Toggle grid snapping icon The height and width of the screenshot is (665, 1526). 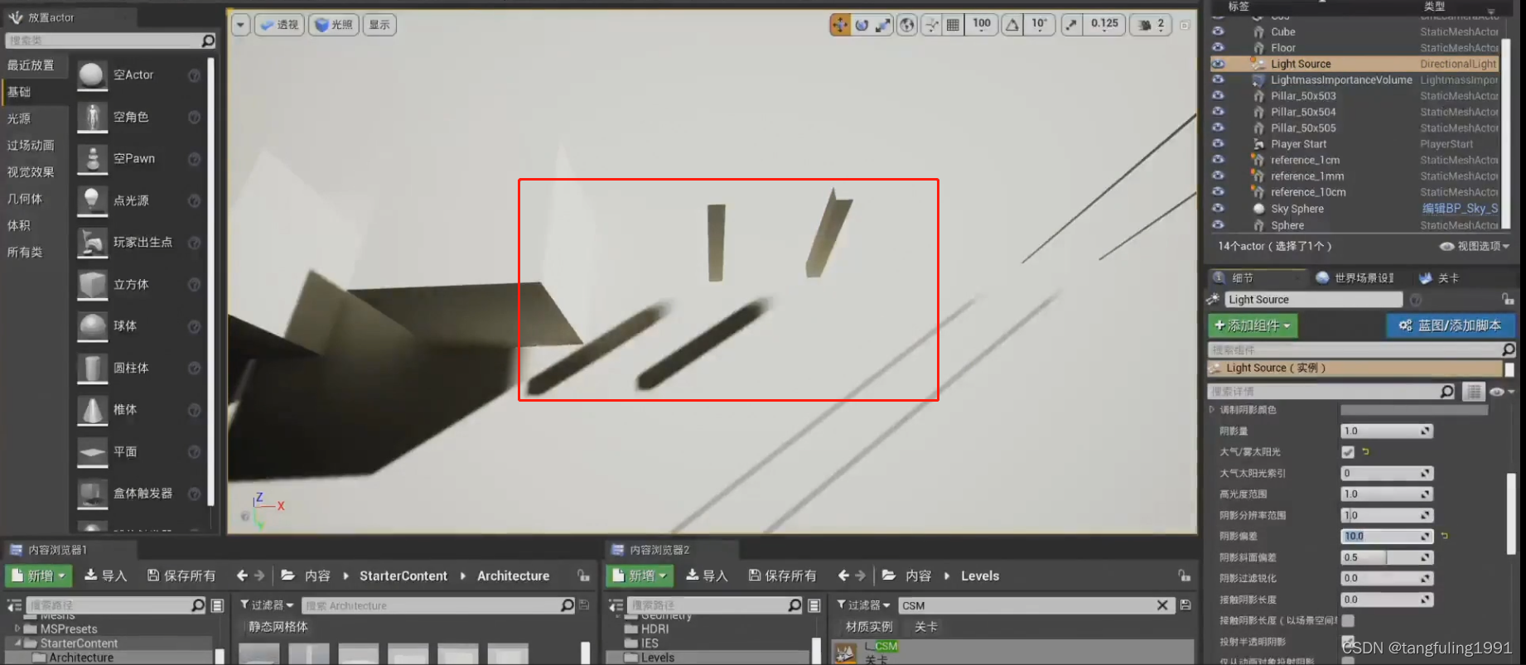coord(953,25)
